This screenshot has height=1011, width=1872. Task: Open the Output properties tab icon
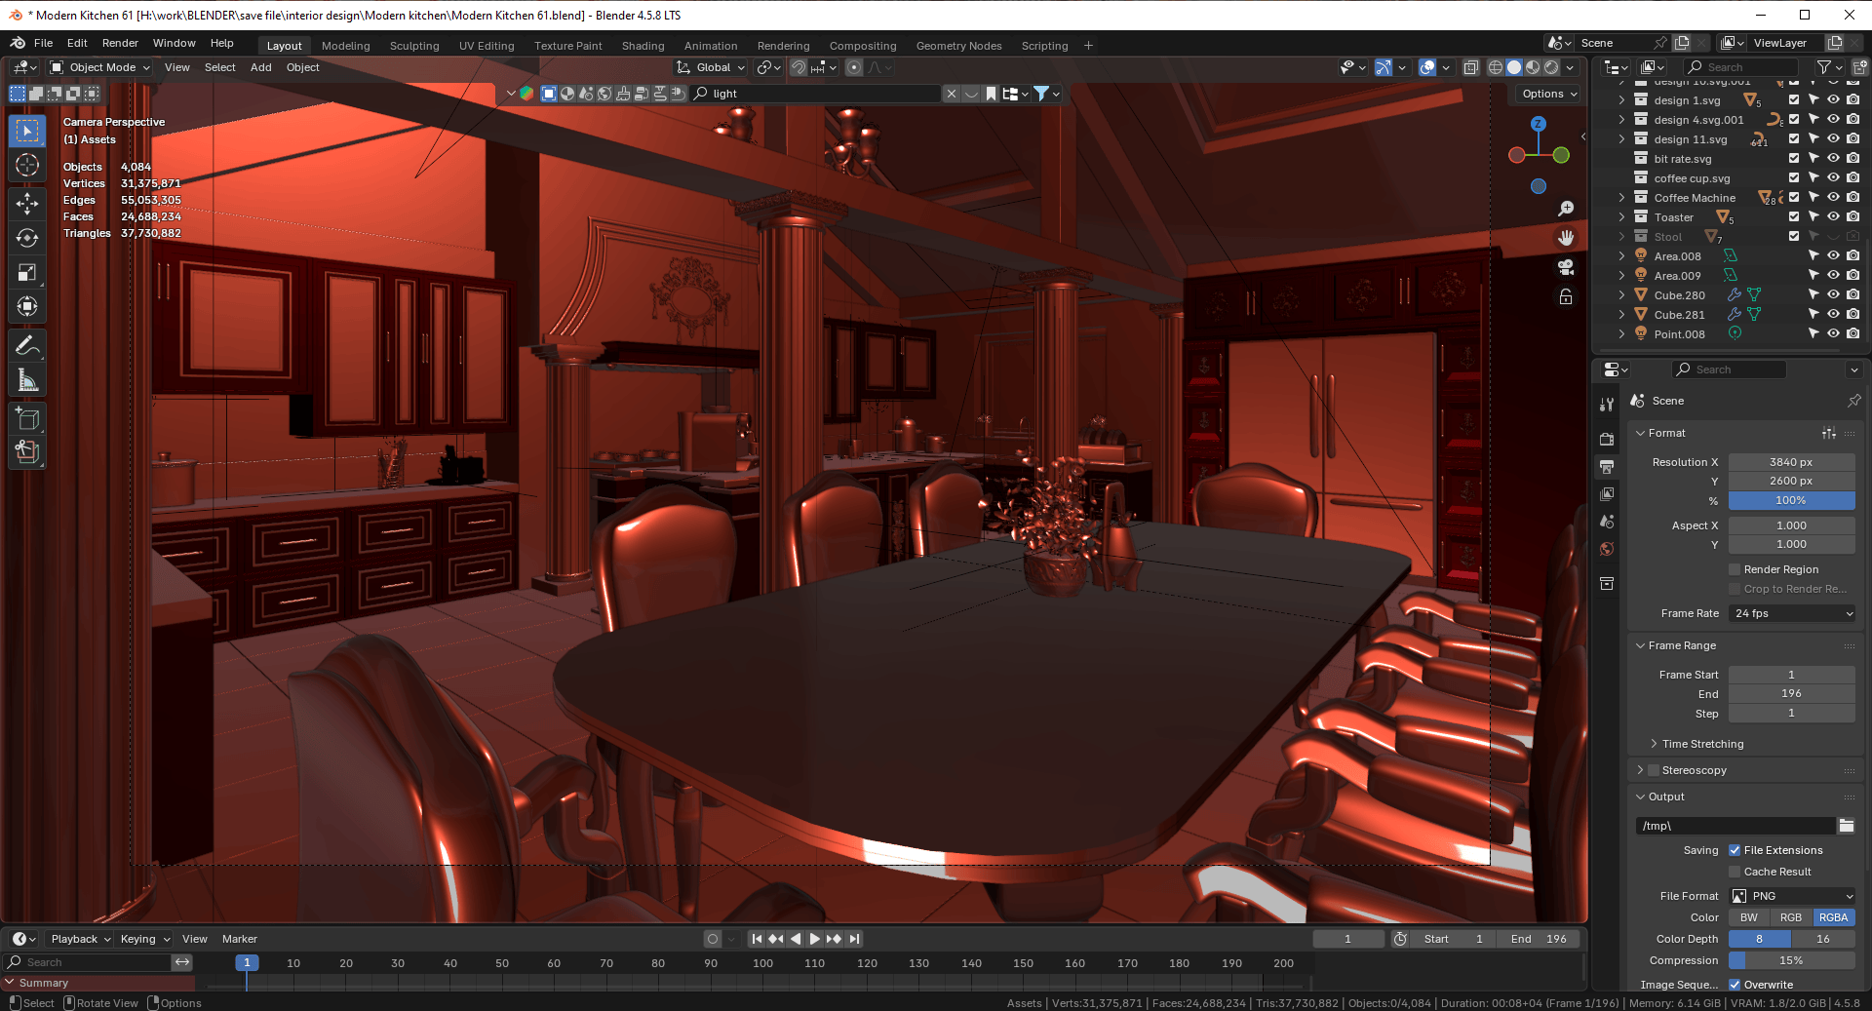point(1607,467)
